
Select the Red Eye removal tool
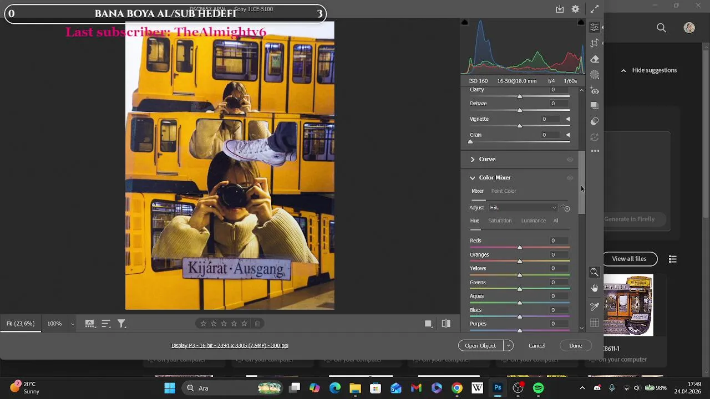pyautogui.click(x=595, y=91)
